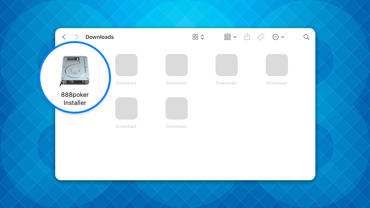Open the search magnifier icon

[306, 37]
